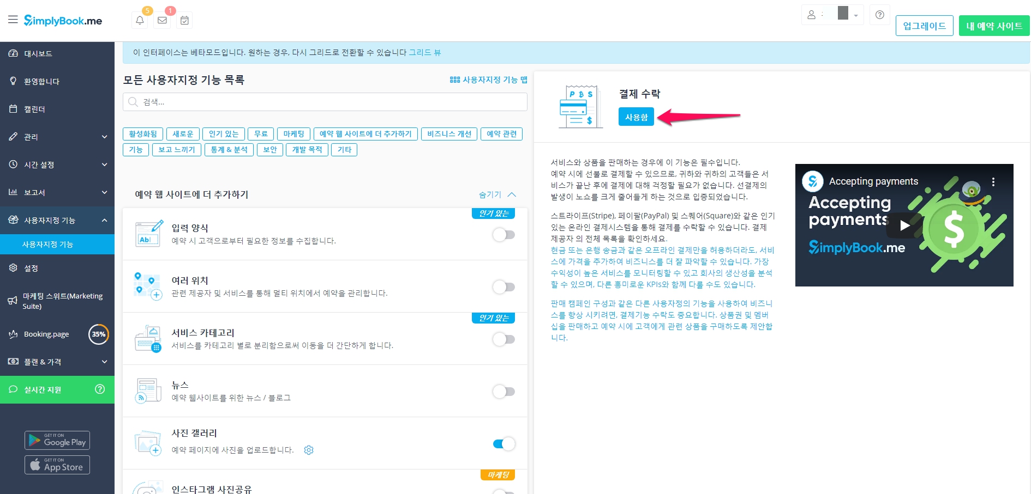
Task: Collapse section with 숨기기 chevron
Action: click(497, 194)
